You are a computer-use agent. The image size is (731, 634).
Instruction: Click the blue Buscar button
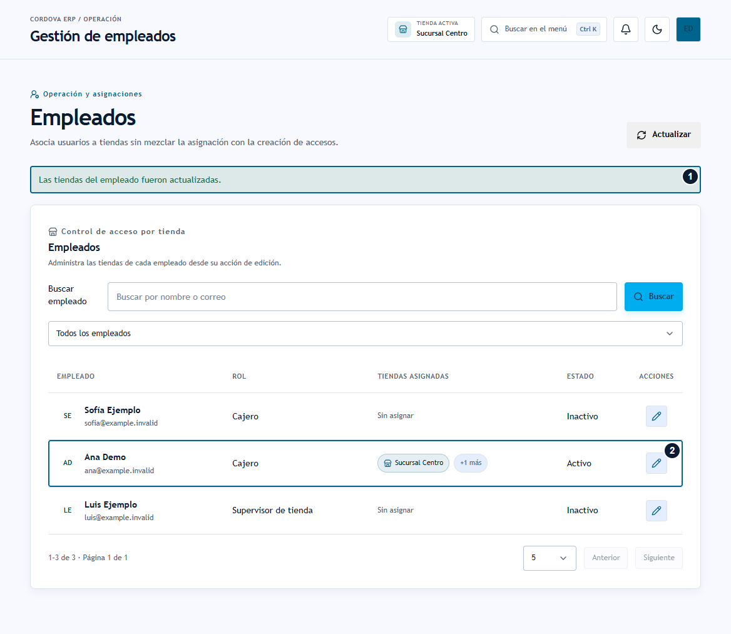(653, 297)
